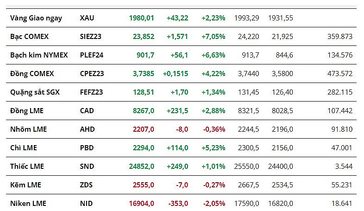Viewport: 364px width, 211px height.
Task: Open the Bạch kim NYMEX row label
Action: click(39, 55)
